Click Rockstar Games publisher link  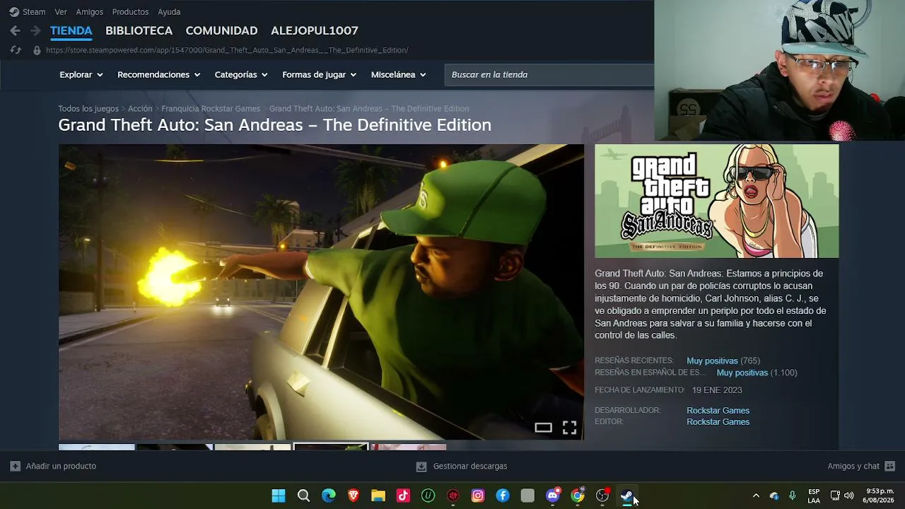(718, 422)
